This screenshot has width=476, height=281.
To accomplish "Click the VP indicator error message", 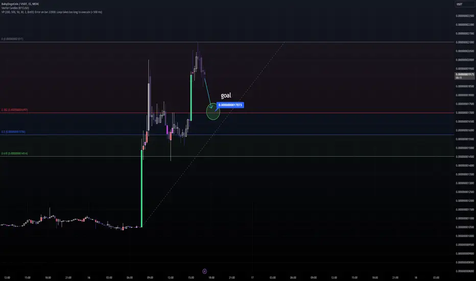I will (52, 12).
